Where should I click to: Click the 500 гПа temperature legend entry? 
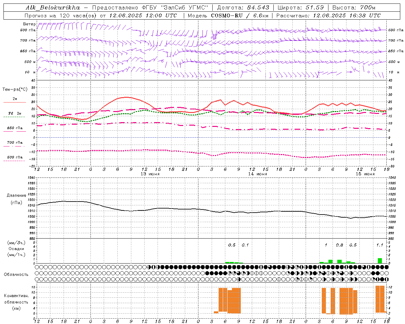click(15, 157)
